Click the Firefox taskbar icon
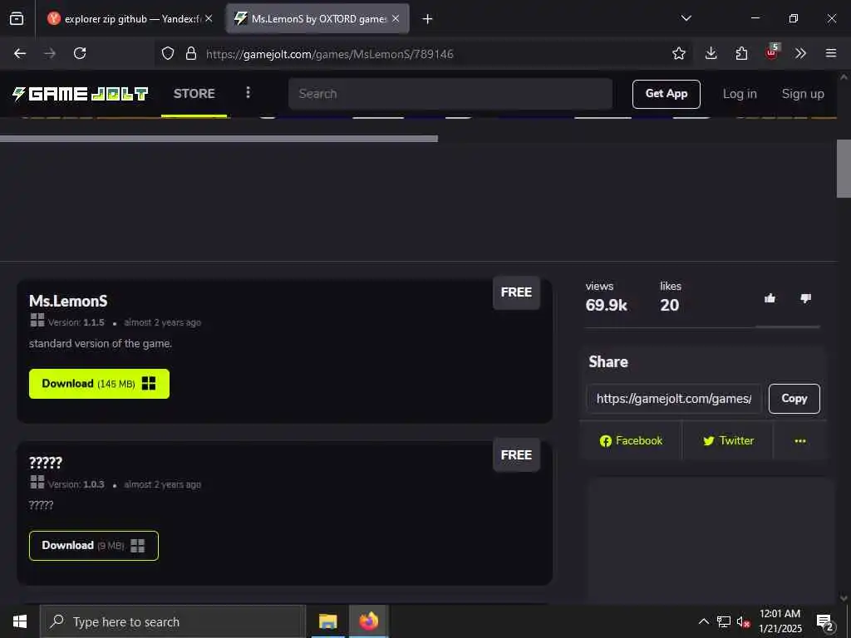This screenshot has height=638, width=851. pos(368,621)
